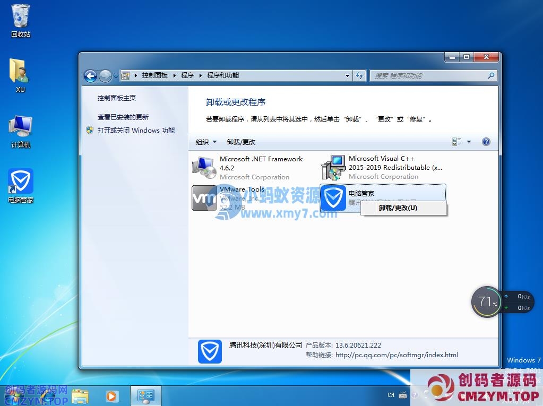The width and height of the screenshot is (543, 406).
Task: Select the Microsoft Visual C++ Redistributable icon
Action: point(333,168)
